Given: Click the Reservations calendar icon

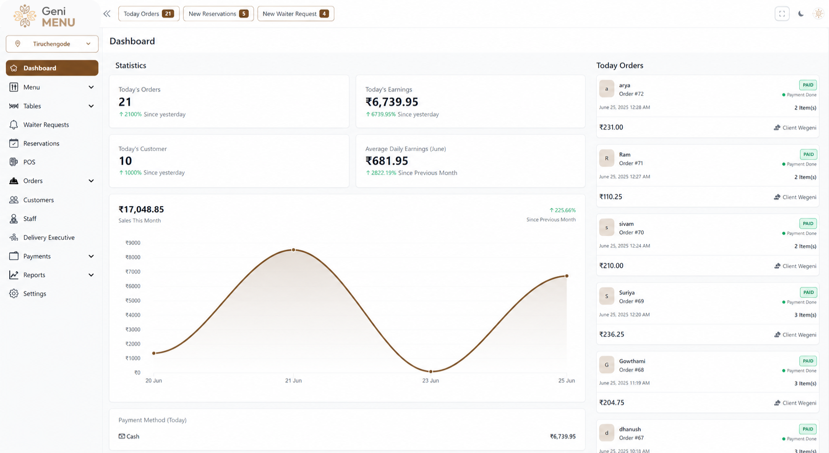Looking at the screenshot, I should (x=14, y=143).
